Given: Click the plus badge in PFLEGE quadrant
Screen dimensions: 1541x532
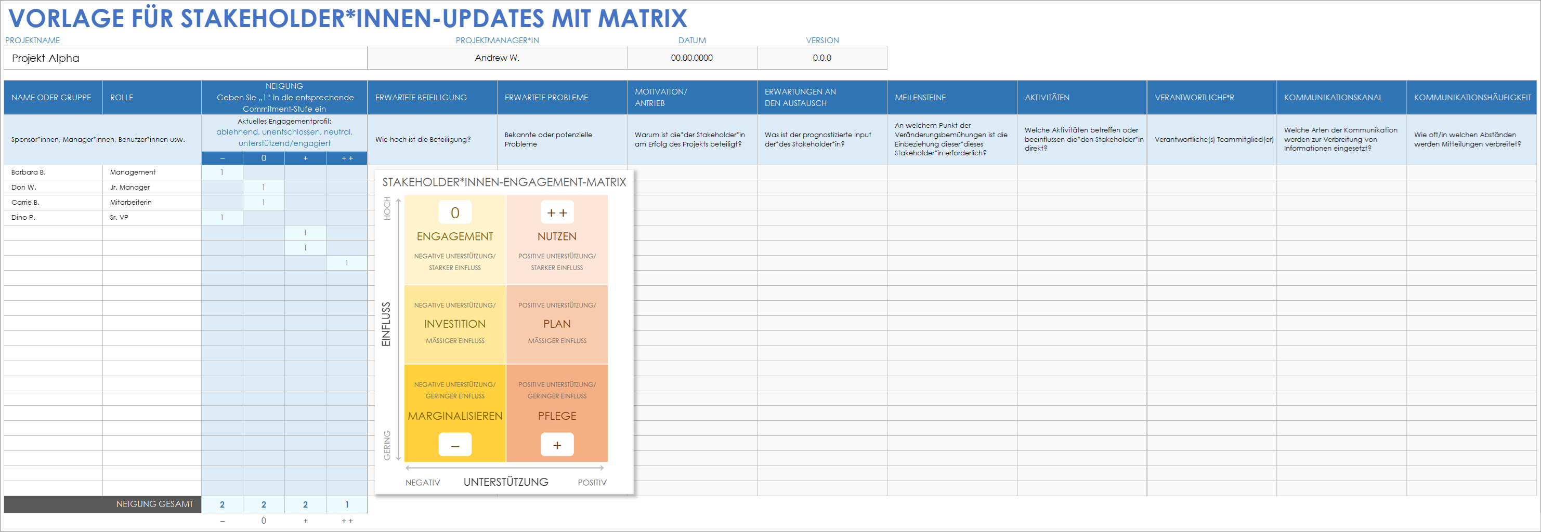Looking at the screenshot, I should (557, 445).
